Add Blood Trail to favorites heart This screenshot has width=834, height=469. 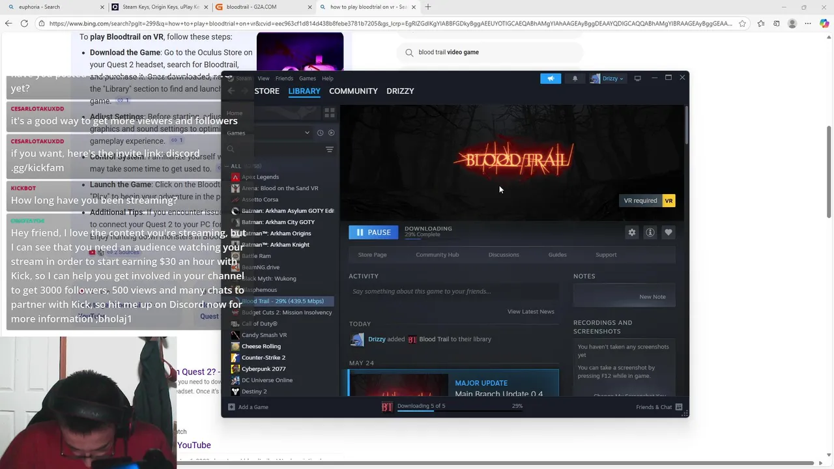click(x=668, y=232)
